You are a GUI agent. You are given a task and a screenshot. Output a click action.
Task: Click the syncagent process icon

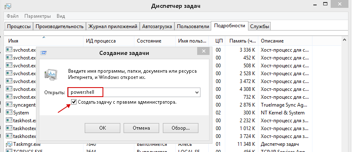click(9, 105)
